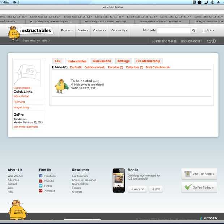
Task: Show Draft Collections (0) list
Action: (158, 67)
